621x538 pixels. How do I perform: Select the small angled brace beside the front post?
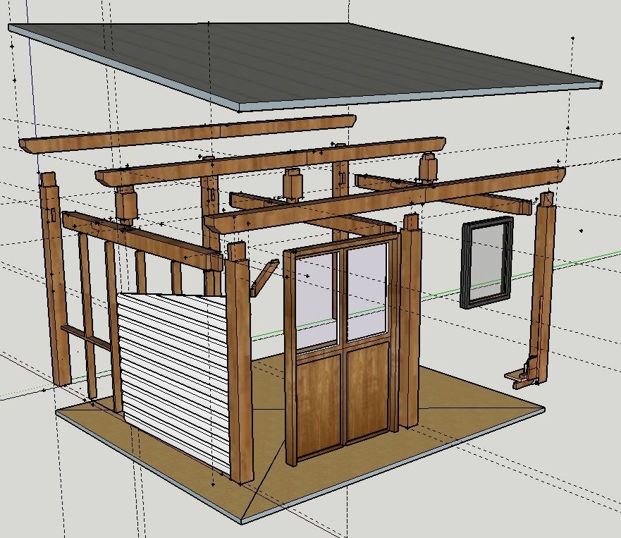coord(264,278)
